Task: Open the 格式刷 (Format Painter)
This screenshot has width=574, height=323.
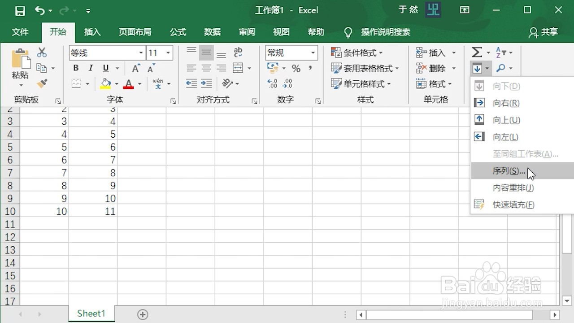Action: point(42,83)
